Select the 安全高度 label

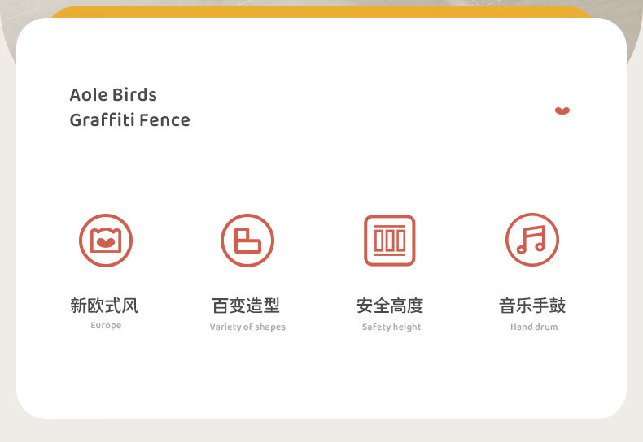pos(390,305)
